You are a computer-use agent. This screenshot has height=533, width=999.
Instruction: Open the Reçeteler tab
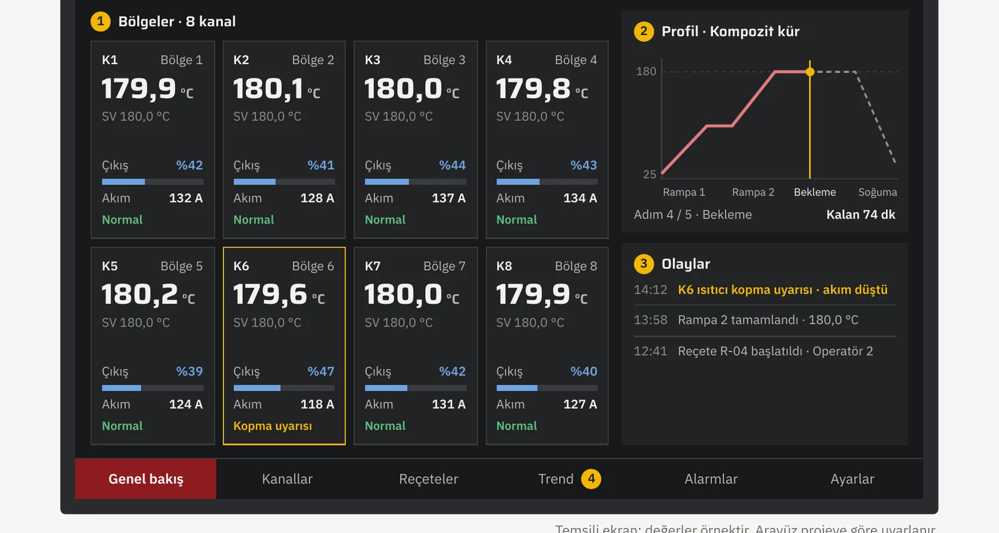click(x=428, y=479)
